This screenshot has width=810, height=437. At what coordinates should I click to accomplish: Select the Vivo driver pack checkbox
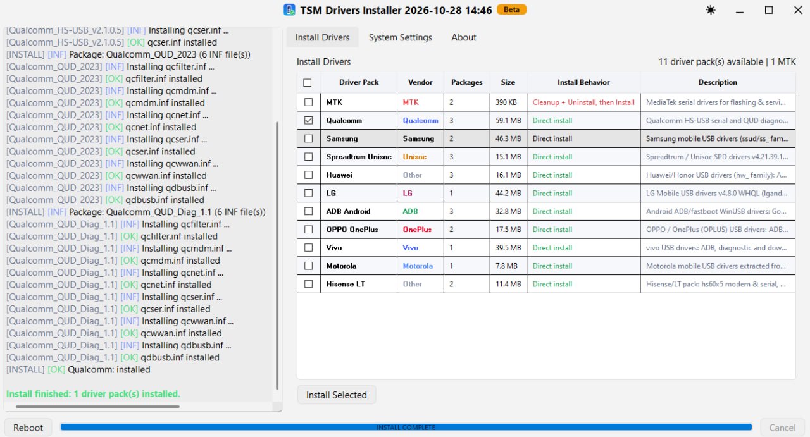[x=308, y=248]
